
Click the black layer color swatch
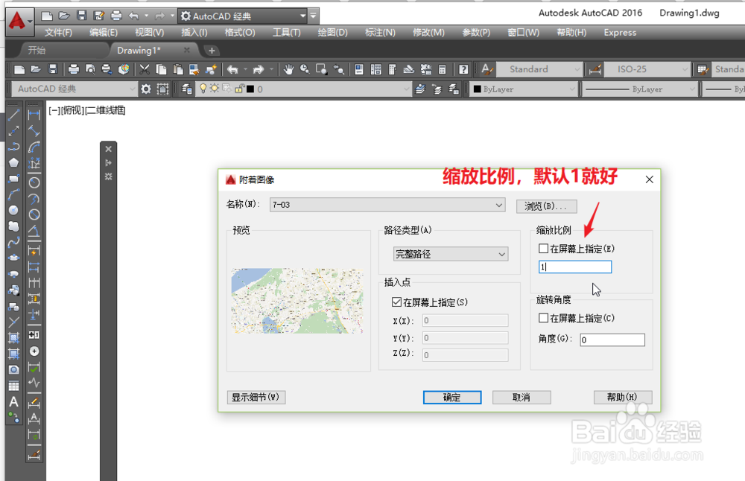click(x=250, y=89)
